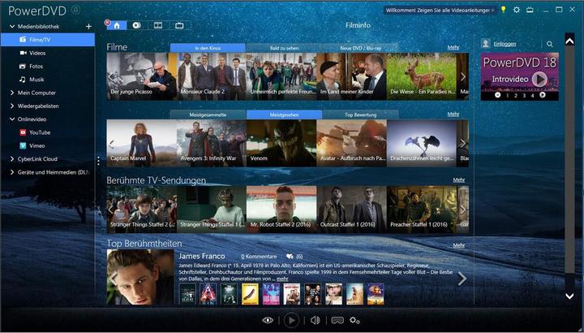The width and height of the screenshot is (584, 333).
Task: Switch to Meistgesammelte tab
Action: point(208,115)
